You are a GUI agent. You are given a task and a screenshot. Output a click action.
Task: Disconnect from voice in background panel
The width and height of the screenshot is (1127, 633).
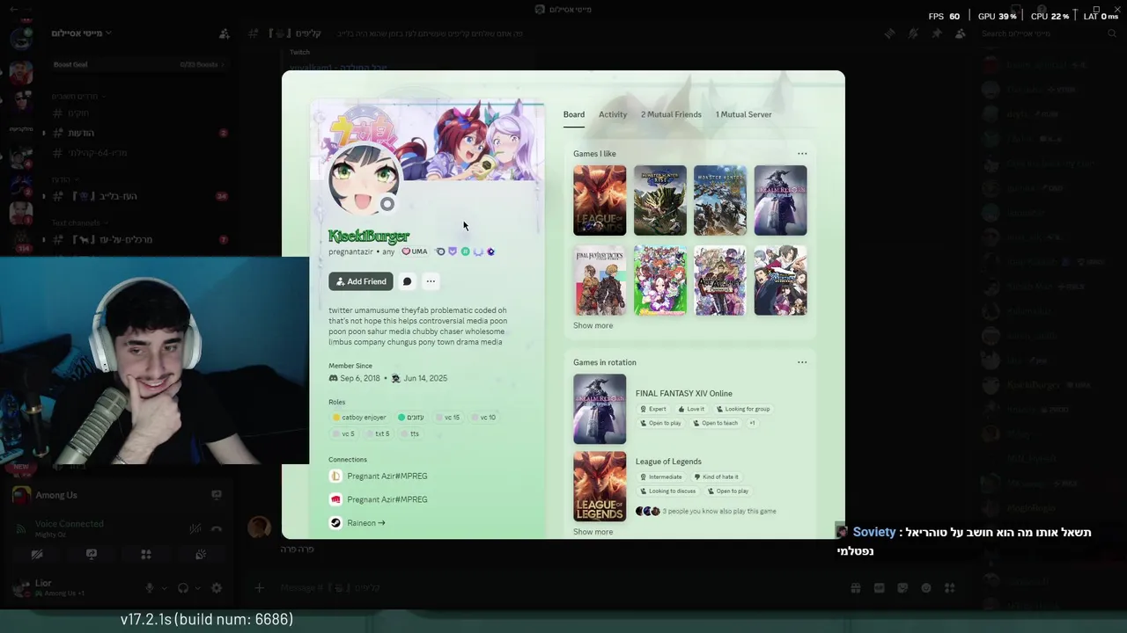point(217,528)
